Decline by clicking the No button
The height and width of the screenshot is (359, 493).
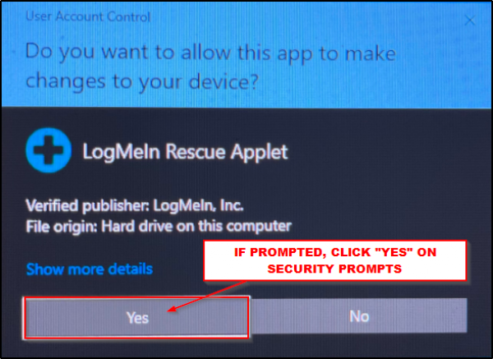click(x=359, y=316)
